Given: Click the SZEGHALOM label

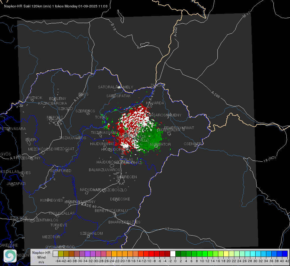Looking at the screenshot, I should point(91,233).
